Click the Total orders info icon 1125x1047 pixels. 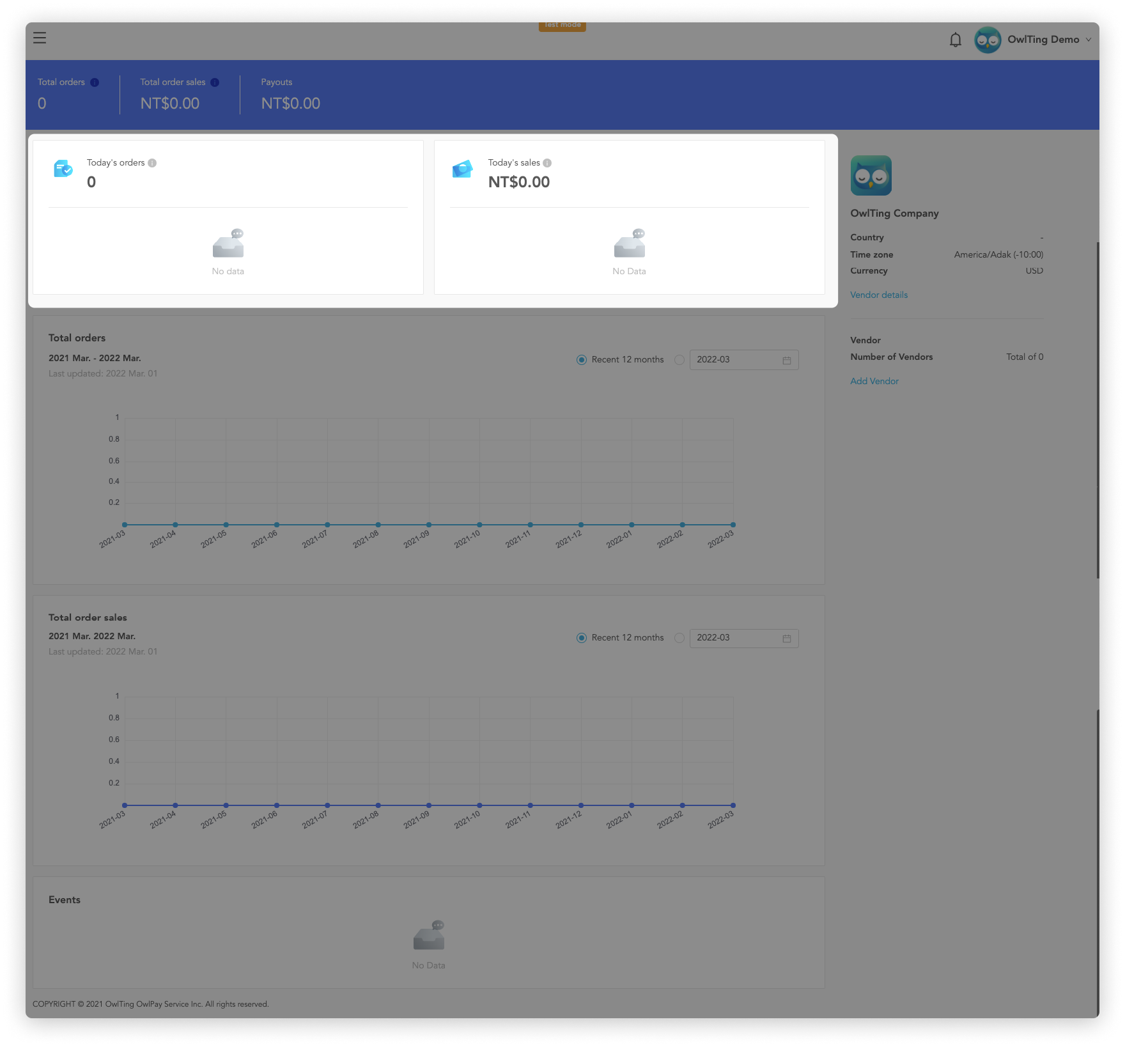(95, 82)
